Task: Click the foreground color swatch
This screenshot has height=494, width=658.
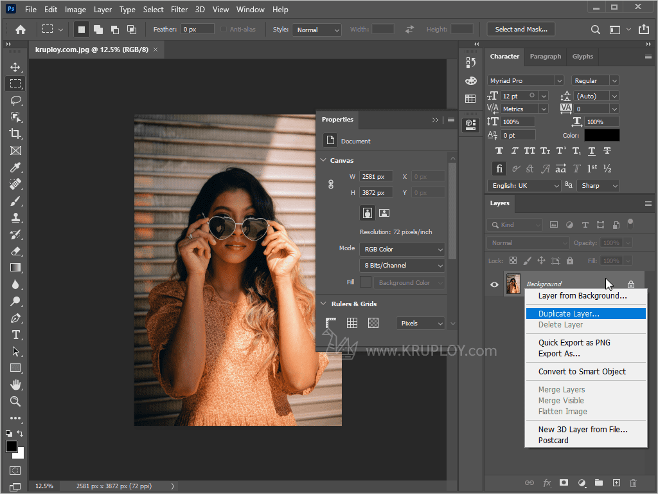Action: (x=12, y=446)
